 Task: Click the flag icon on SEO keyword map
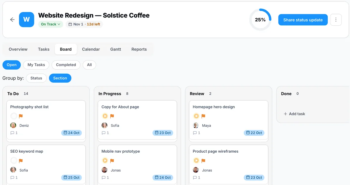(21, 161)
